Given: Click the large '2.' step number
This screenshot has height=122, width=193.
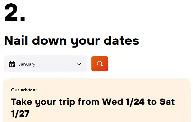Looking at the screenshot, I should click(15, 12).
